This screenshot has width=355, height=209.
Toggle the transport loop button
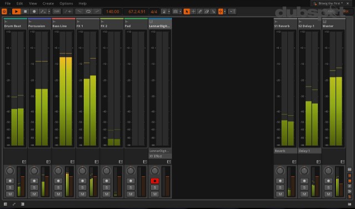pos(88,12)
